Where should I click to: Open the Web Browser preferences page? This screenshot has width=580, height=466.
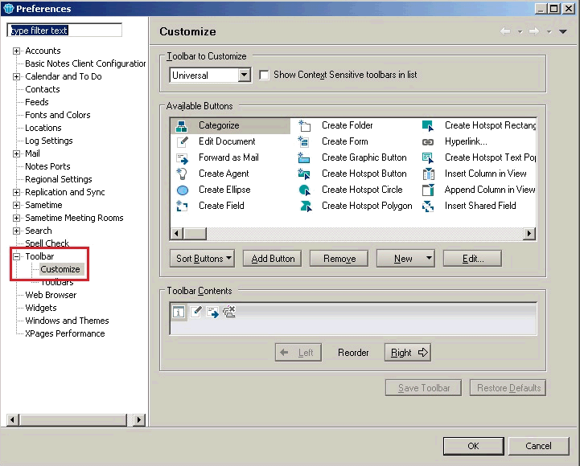point(51,295)
